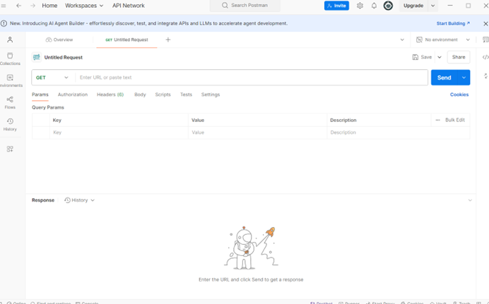Click the banner info icon
The image size is (489, 304).
4,23
